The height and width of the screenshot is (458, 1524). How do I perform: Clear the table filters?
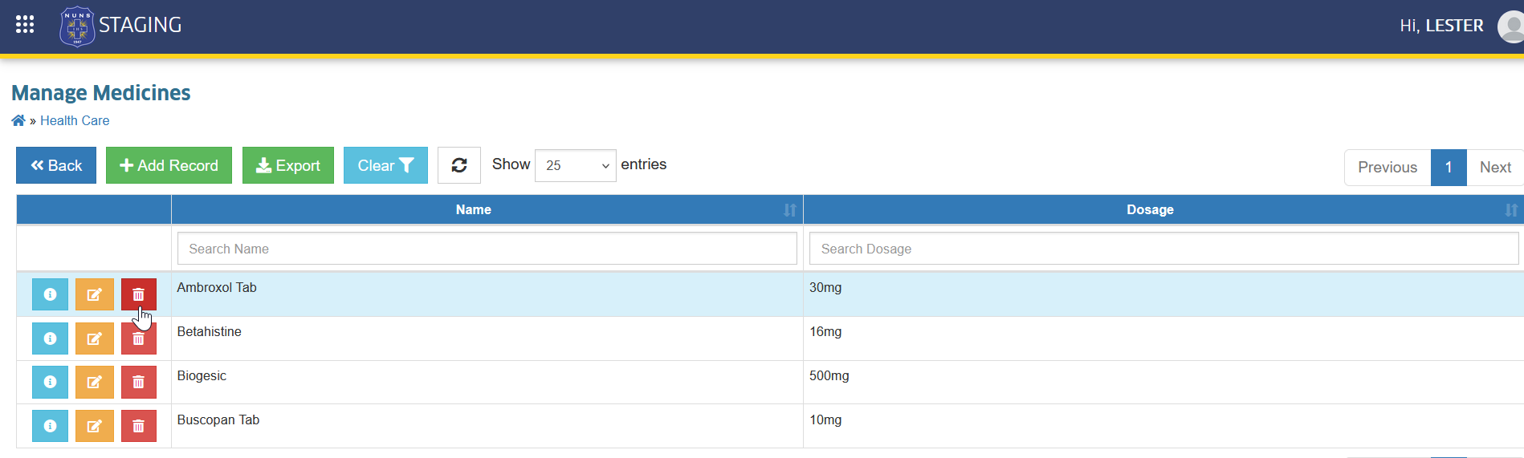[385, 165]
